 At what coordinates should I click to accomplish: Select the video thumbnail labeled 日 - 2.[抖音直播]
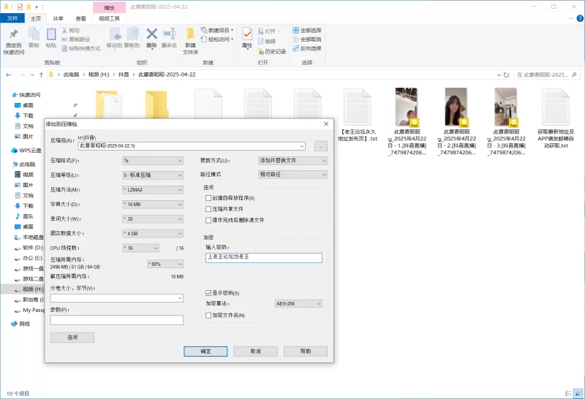456,122
